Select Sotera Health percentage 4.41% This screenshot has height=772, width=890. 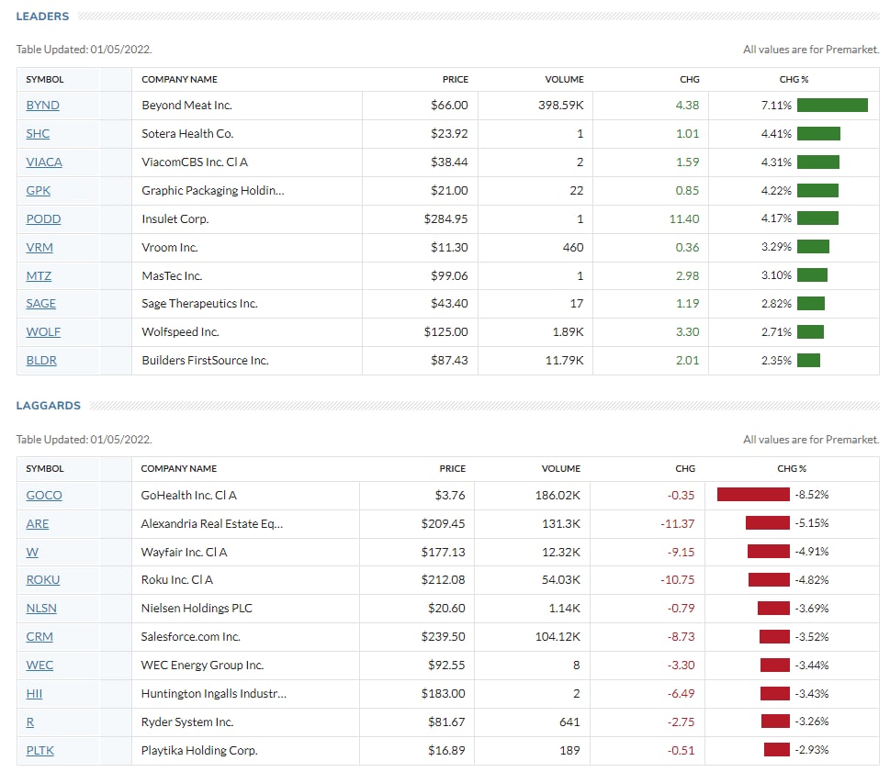click(x=776, y=134)
